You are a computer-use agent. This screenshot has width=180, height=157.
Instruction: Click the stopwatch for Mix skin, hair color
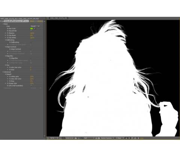[10, 67]
